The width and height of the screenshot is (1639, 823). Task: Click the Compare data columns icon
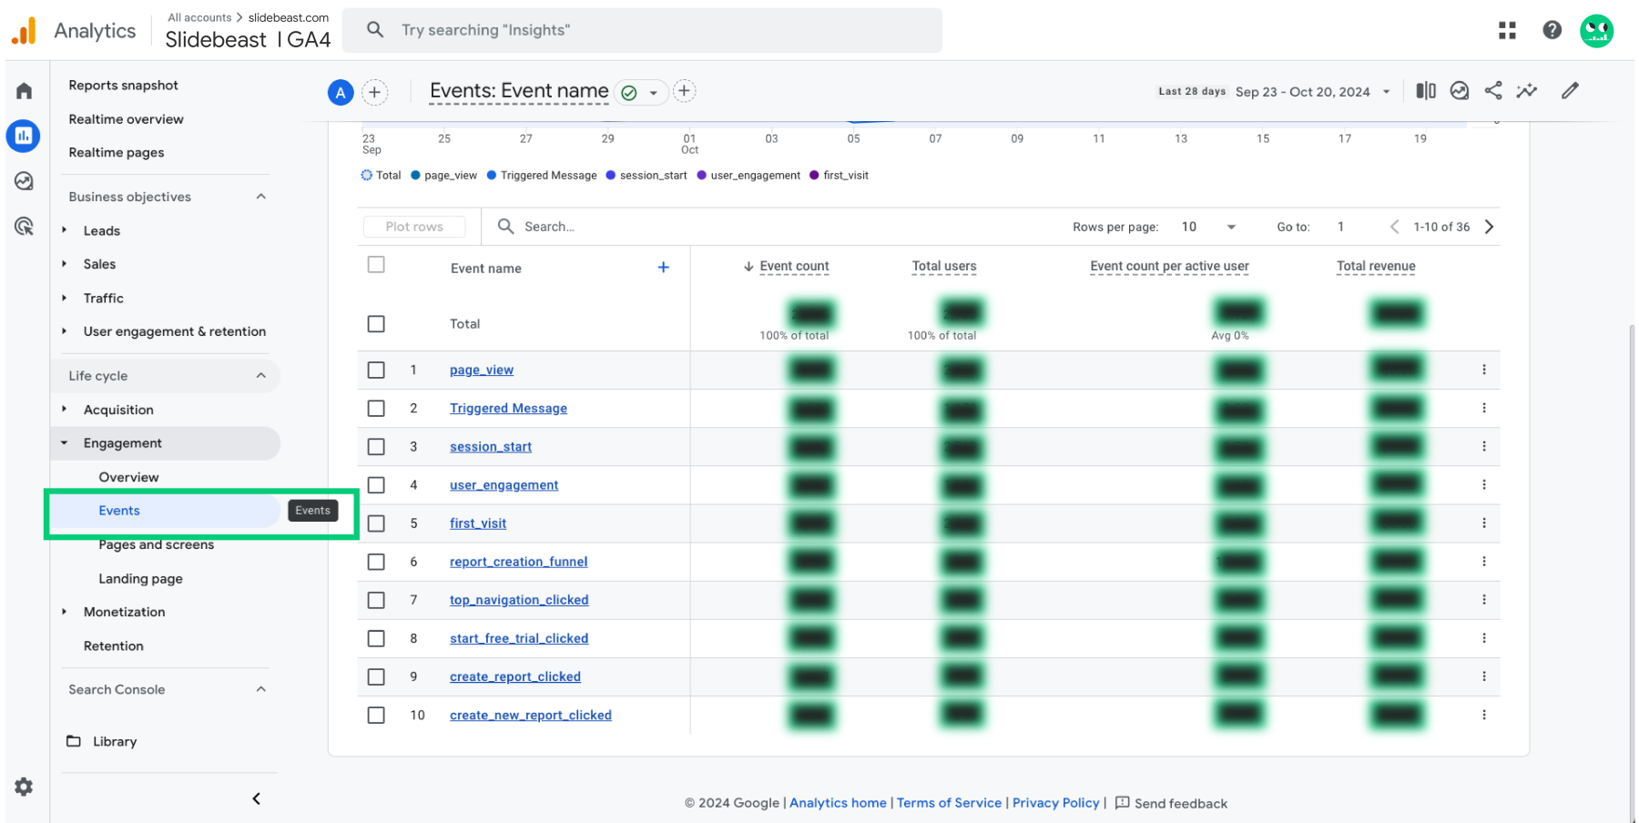(1426, 90)
